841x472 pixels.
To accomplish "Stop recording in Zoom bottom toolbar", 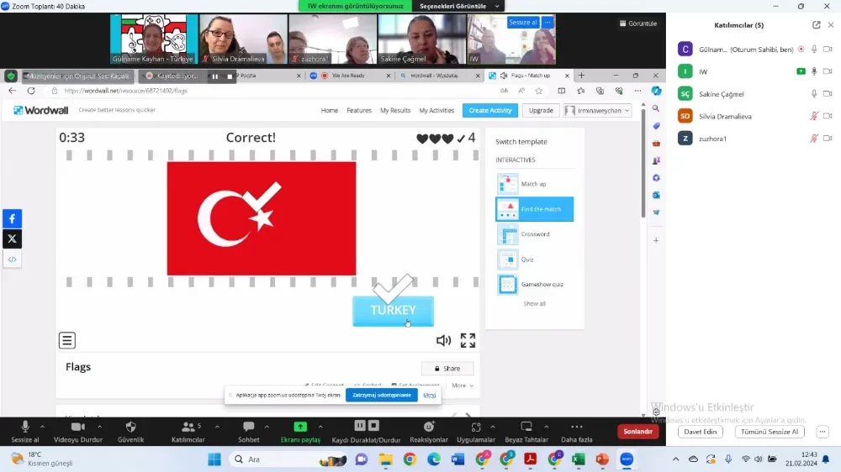I will tap(374, 426).
